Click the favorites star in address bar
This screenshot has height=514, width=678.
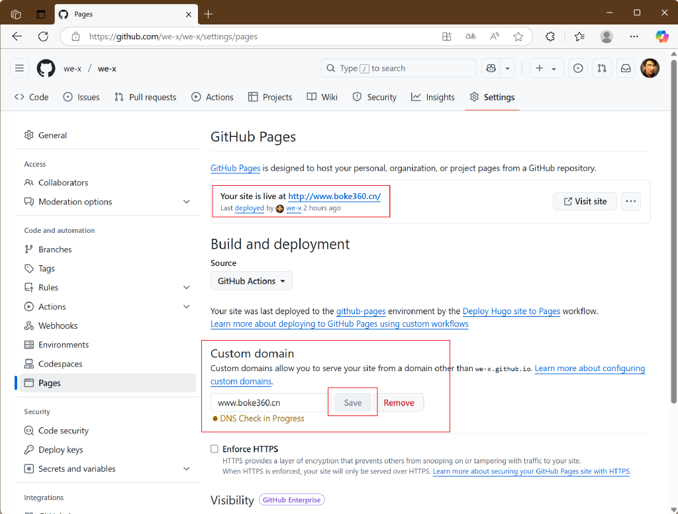(x=518, y=36)
